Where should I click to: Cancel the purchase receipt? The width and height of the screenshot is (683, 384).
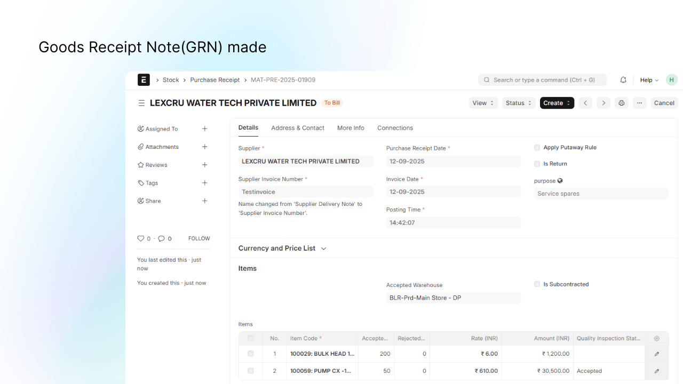click(664, 103)
